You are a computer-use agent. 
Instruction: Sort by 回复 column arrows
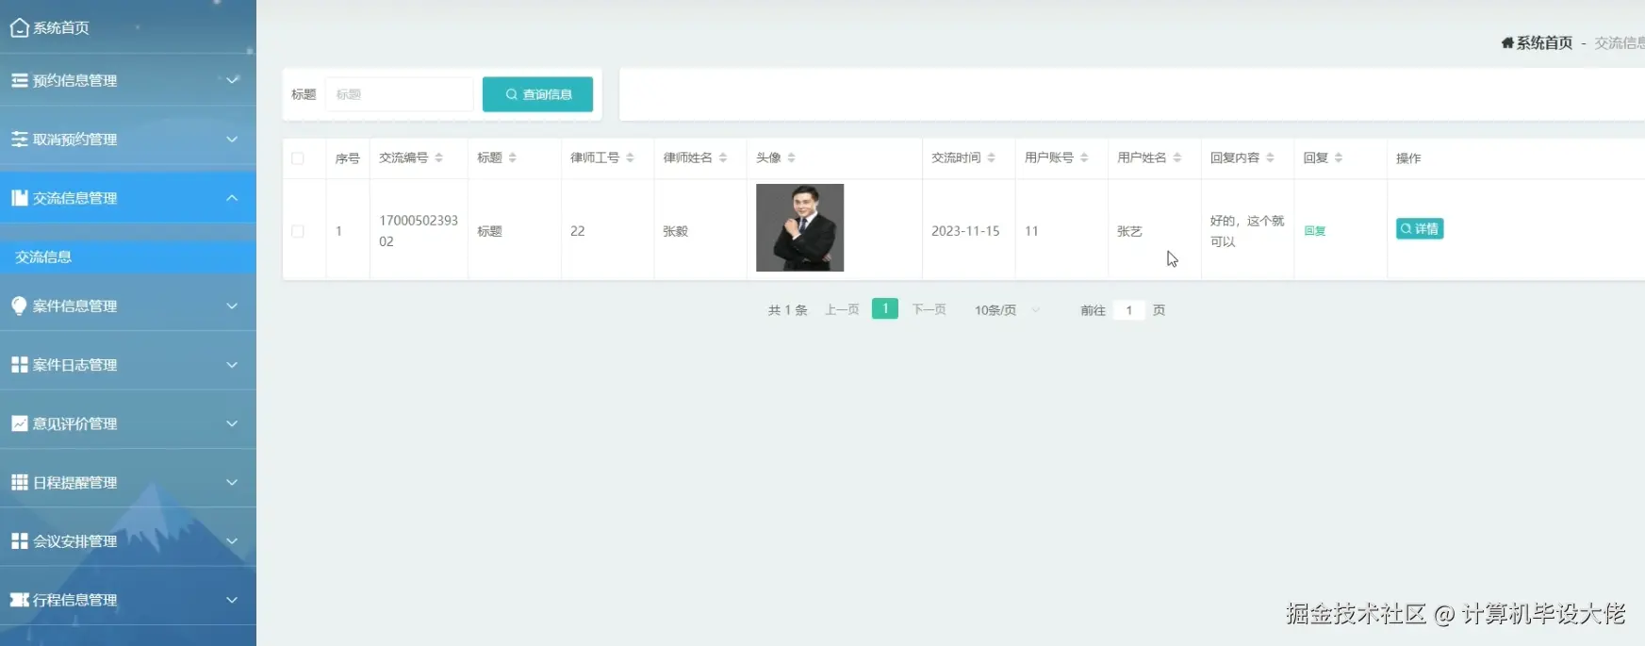1339,157
